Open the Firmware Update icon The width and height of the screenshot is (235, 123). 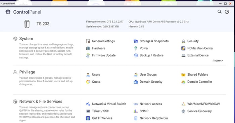point(88,55)
